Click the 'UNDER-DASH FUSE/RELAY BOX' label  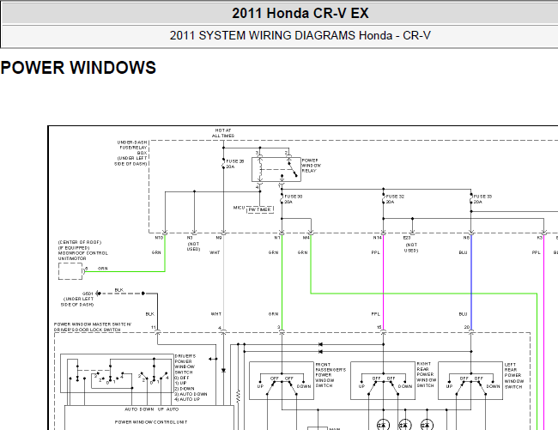(132, 148)
